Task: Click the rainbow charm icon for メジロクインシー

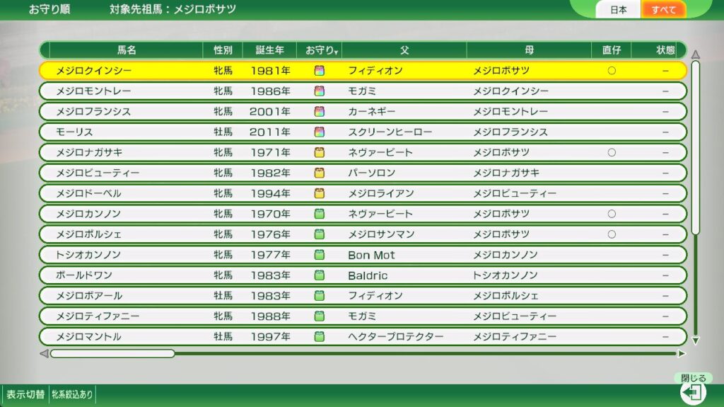Action: (x=319, y=71)
